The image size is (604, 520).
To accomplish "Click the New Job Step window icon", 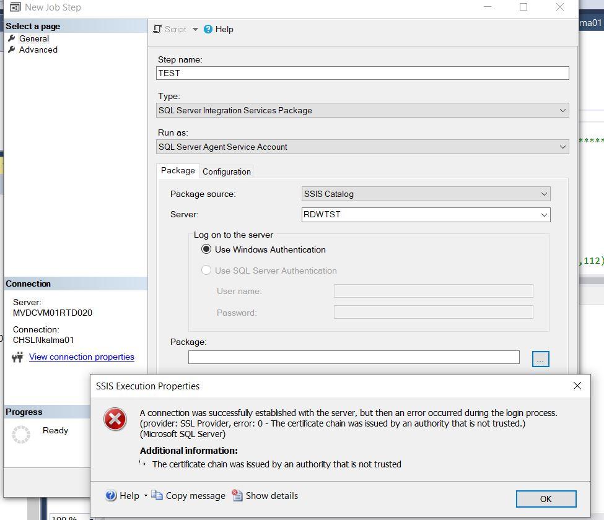I will (15, 7).
